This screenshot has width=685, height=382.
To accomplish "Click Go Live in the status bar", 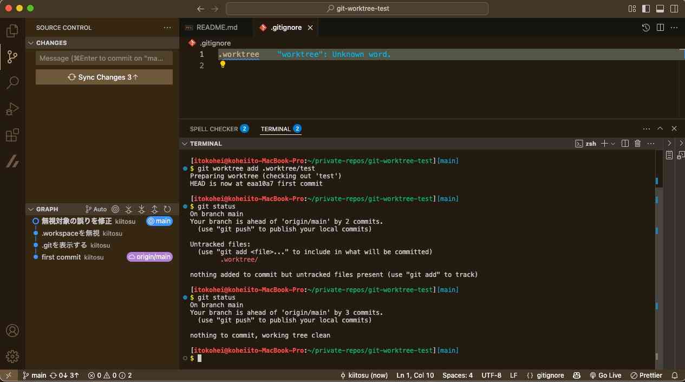I will click(605, 375).
